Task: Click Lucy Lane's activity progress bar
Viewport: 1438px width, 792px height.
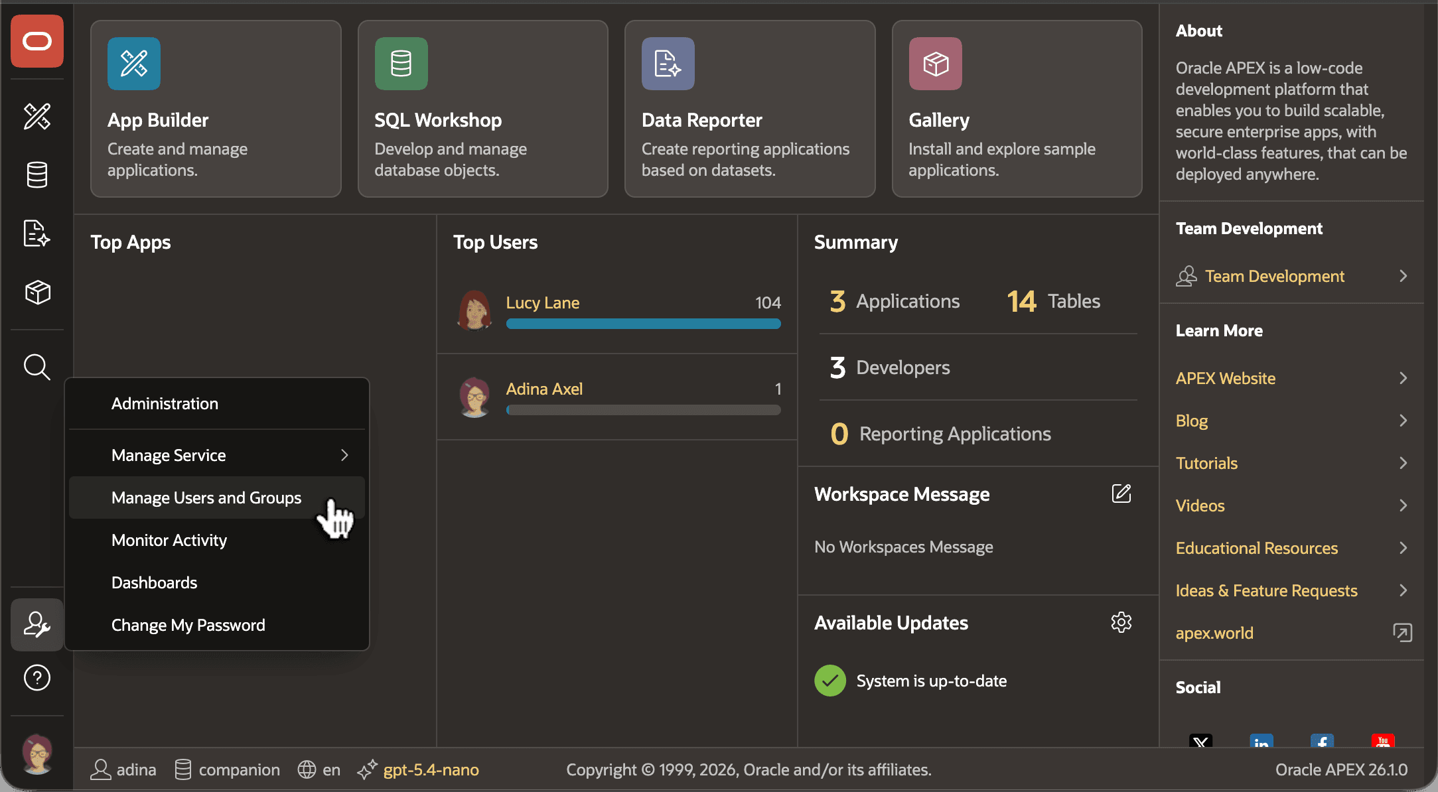Action: coord(643,324)
